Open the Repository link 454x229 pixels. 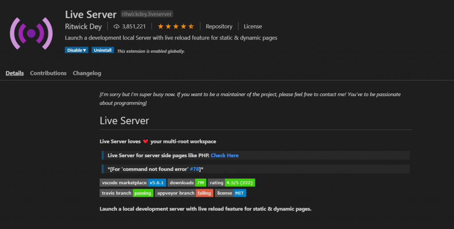(219, 26)
